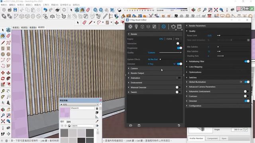Viewport: 255px width, 143px height.
Task: Open the first menu in SketchUp menu bar
Action: click(x=4, y=5)
